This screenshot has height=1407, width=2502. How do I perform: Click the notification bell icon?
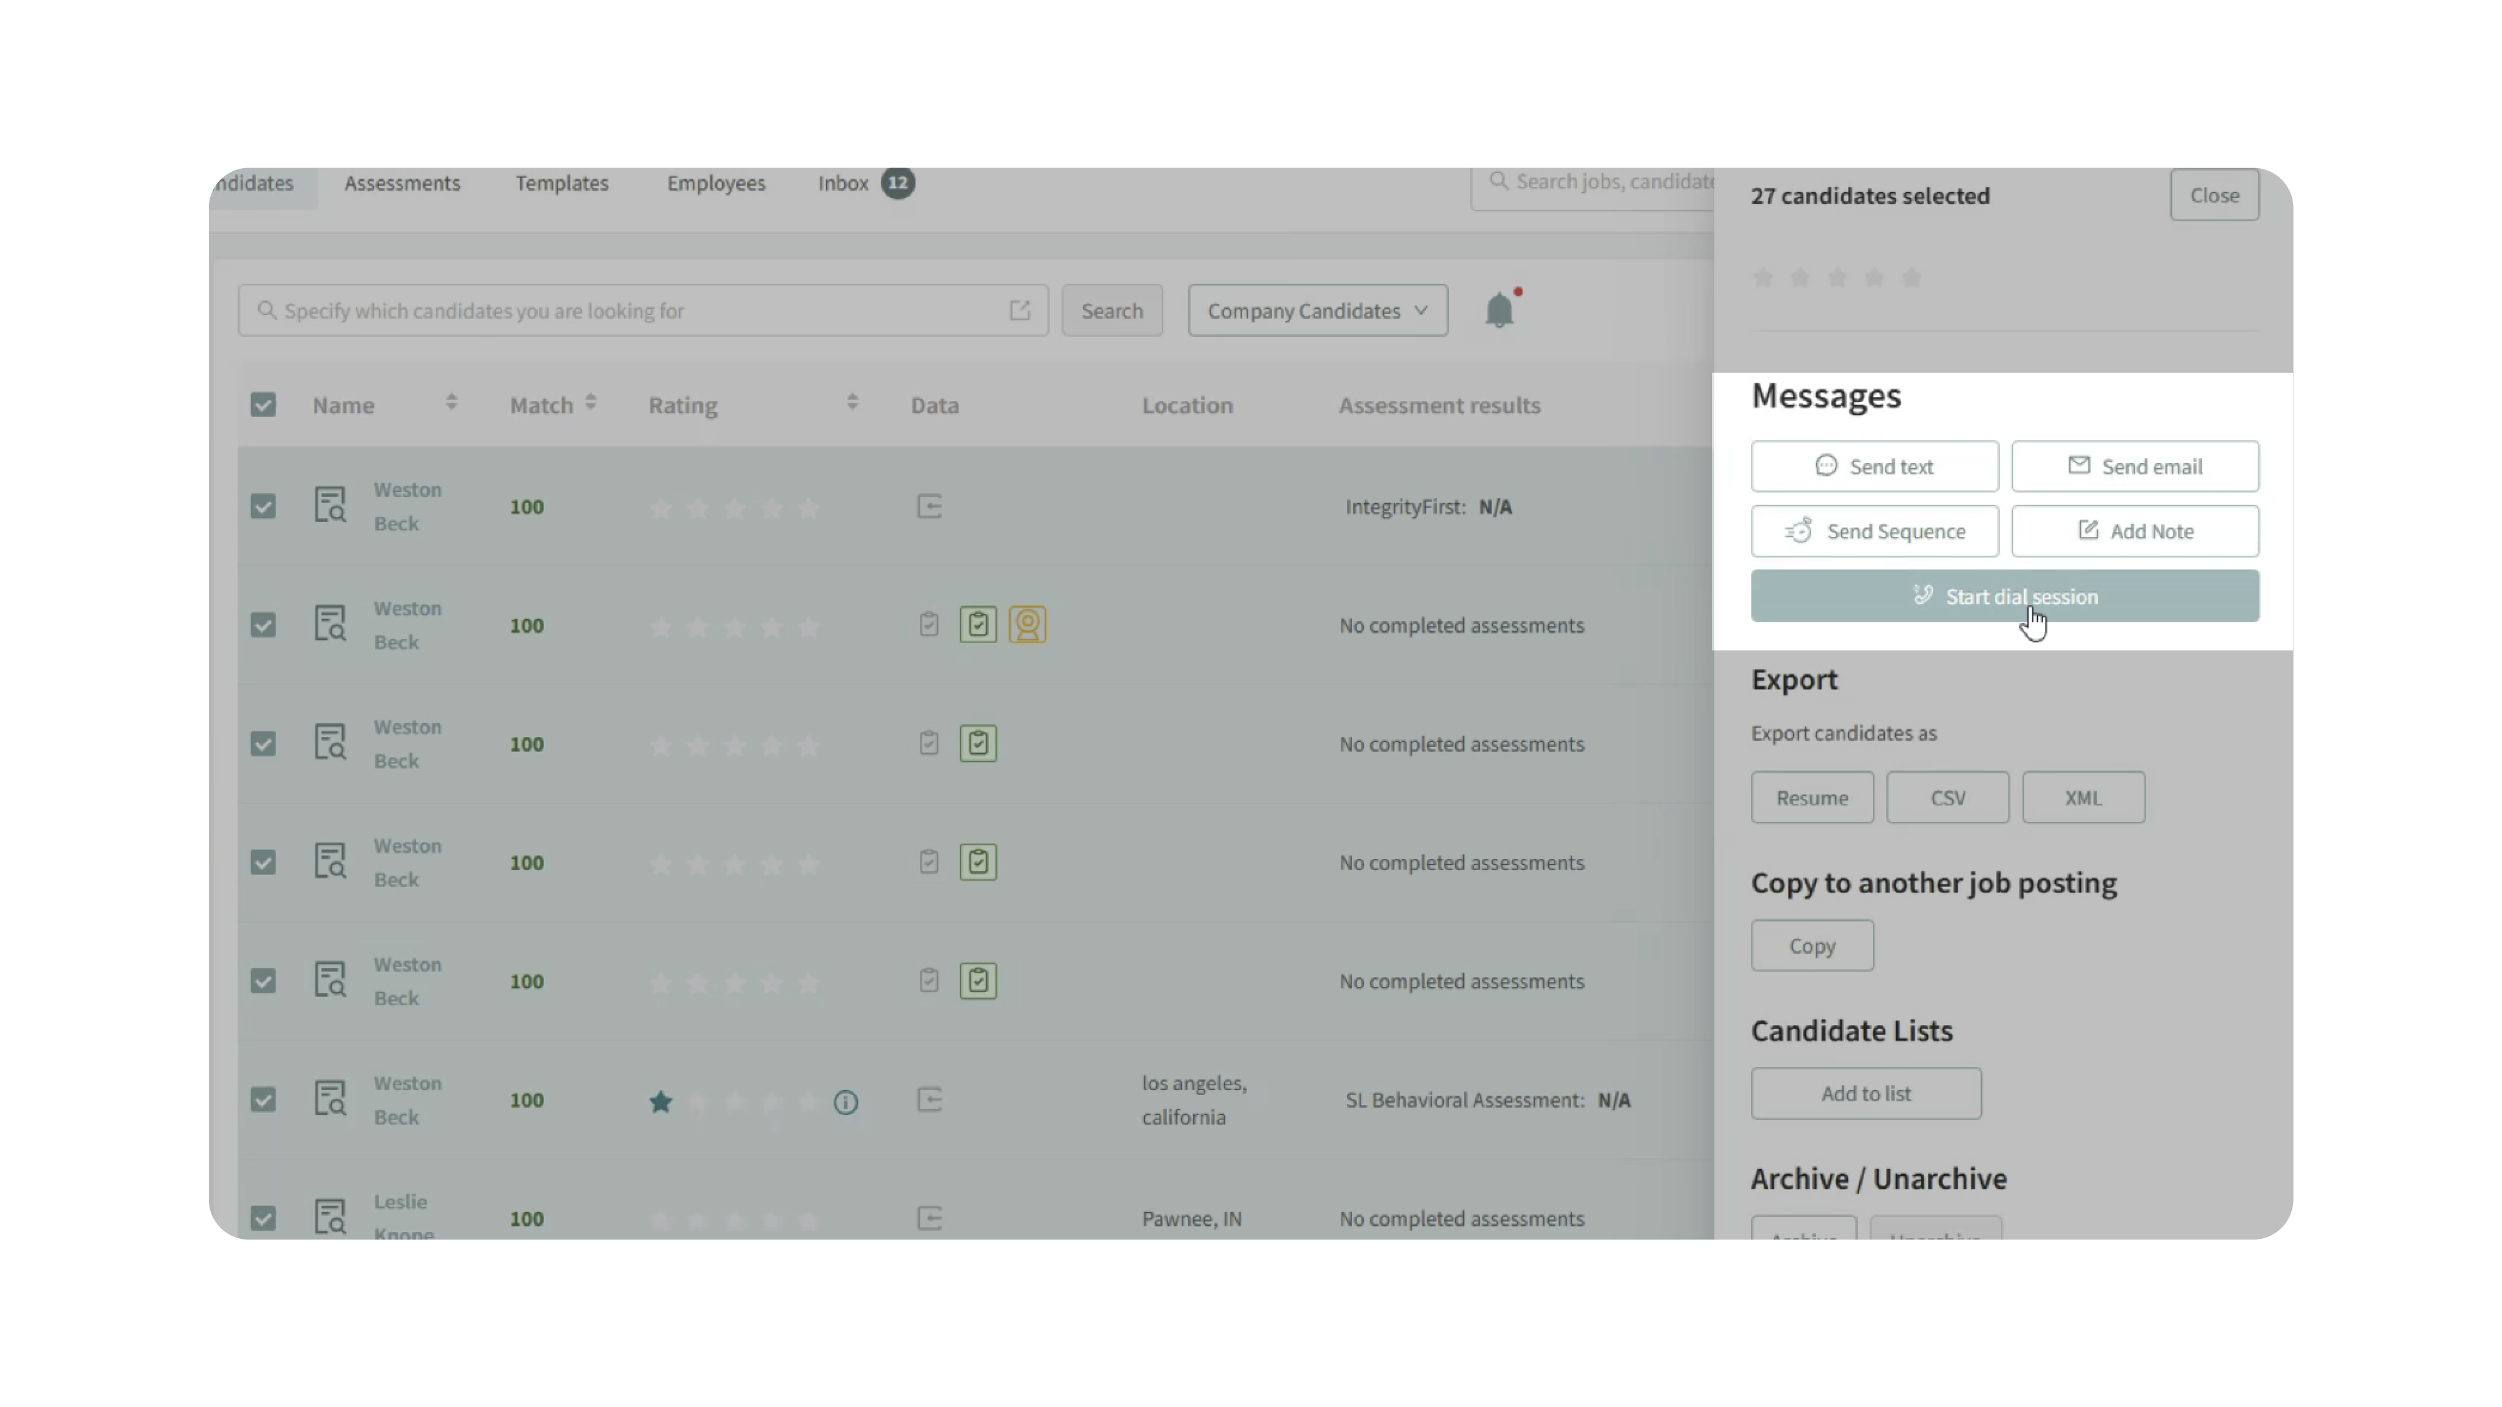click(x=1499, y=311)
